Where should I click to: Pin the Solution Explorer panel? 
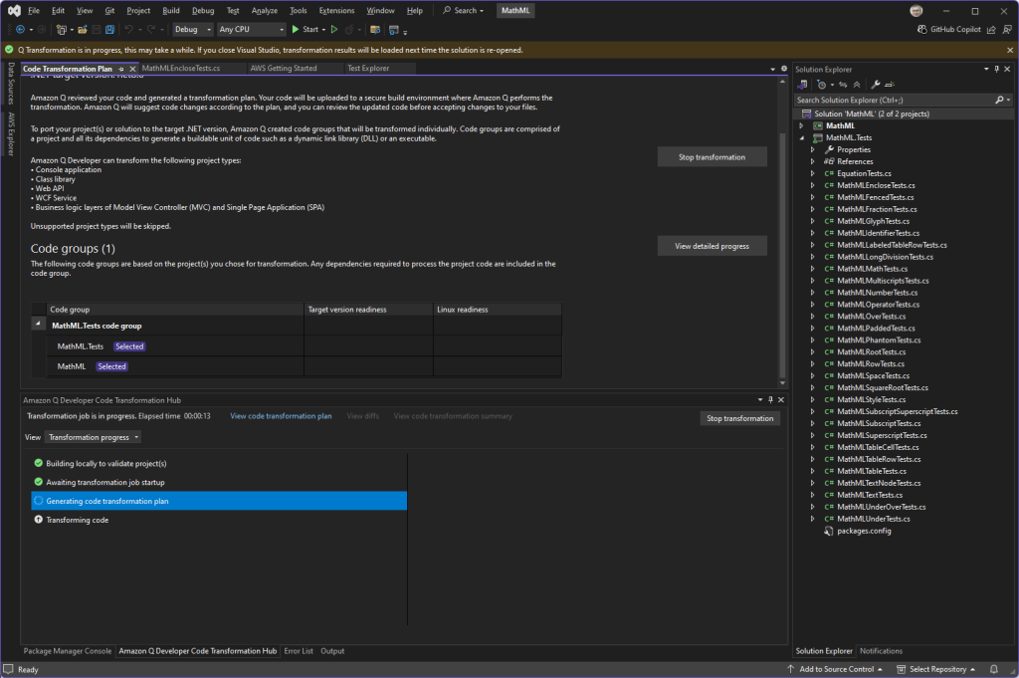click(x=997, y=69)
